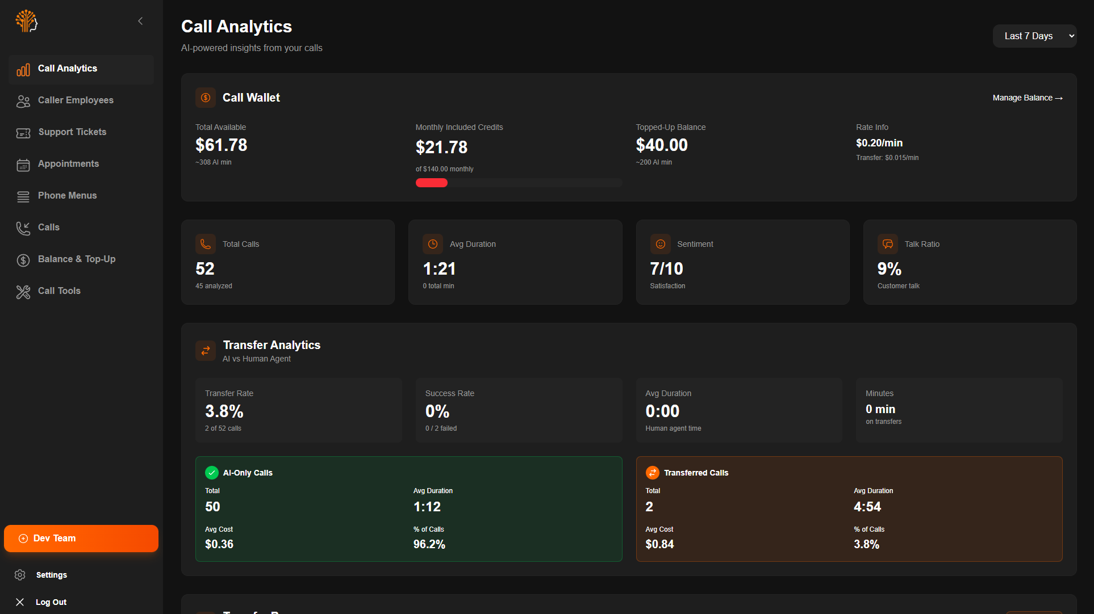Click the Phone Menus list icon
This screenshot has height=614, width=1094.
[23, 196]
